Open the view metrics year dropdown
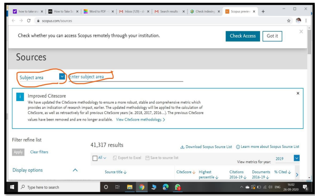The image size is (315, 196). [297, 158]
